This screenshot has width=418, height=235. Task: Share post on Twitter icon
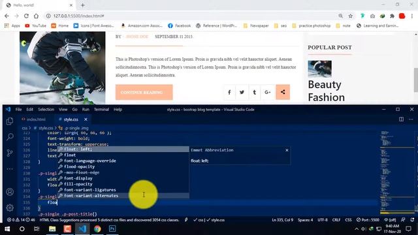[x=242, y=92]
